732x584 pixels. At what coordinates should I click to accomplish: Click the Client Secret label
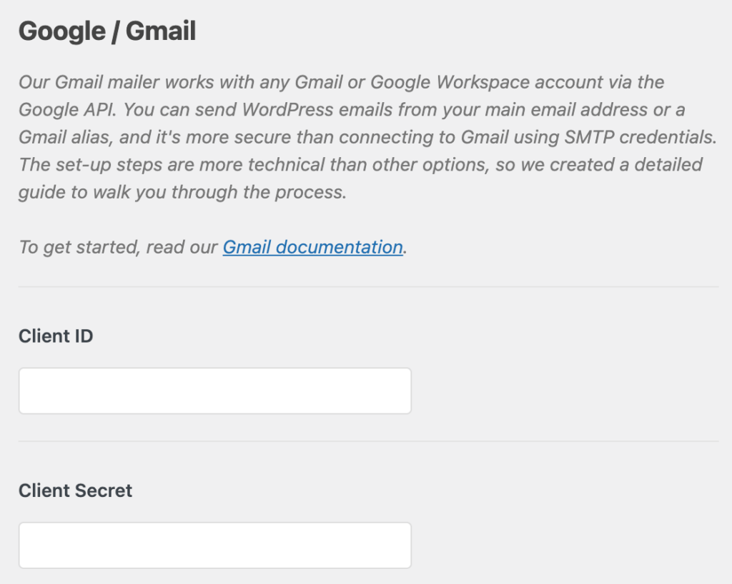click(x=74, y=490)
